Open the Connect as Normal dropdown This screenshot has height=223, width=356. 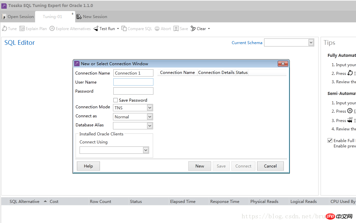click(x=150, y=117)
